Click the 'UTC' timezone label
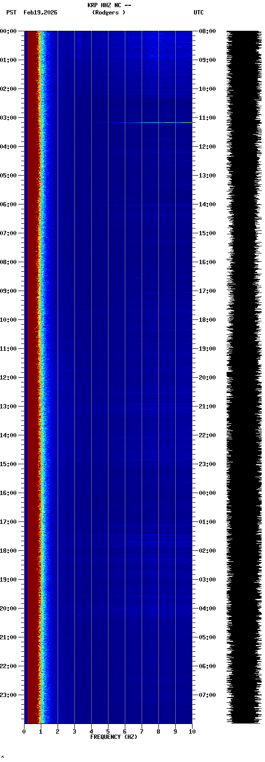The width and height of the screenshot is (265, 762). [199, 13]
